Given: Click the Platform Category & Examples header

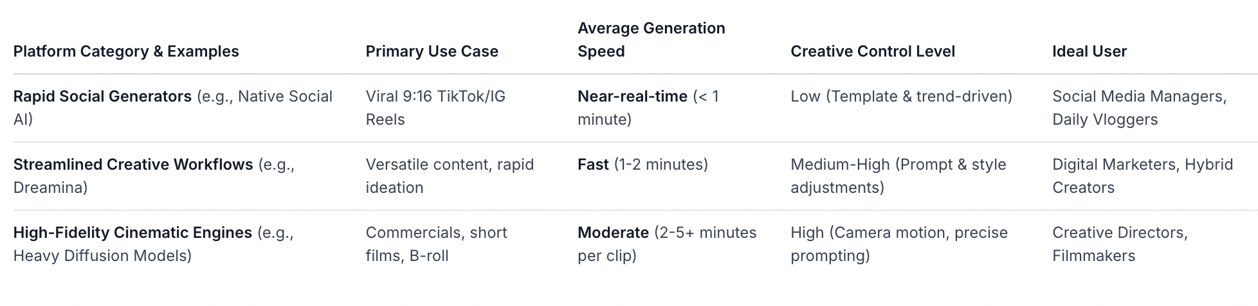Looking at the screenshot, I should point(126,51).
